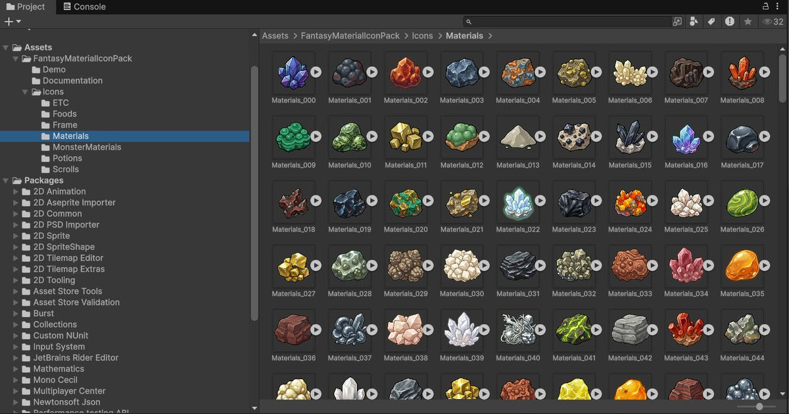This screenshot has height=414, width=789.
Task: Select the Materials_037 thumbnail
Action: [x=349, y=329]
